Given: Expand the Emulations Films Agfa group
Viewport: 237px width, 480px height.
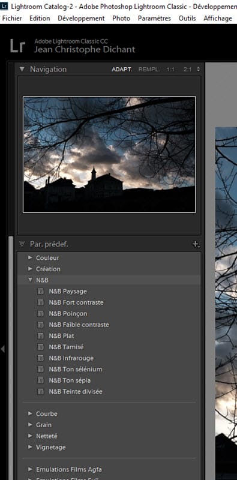Looking at the screenshot, I should click(x=30, y=469).
